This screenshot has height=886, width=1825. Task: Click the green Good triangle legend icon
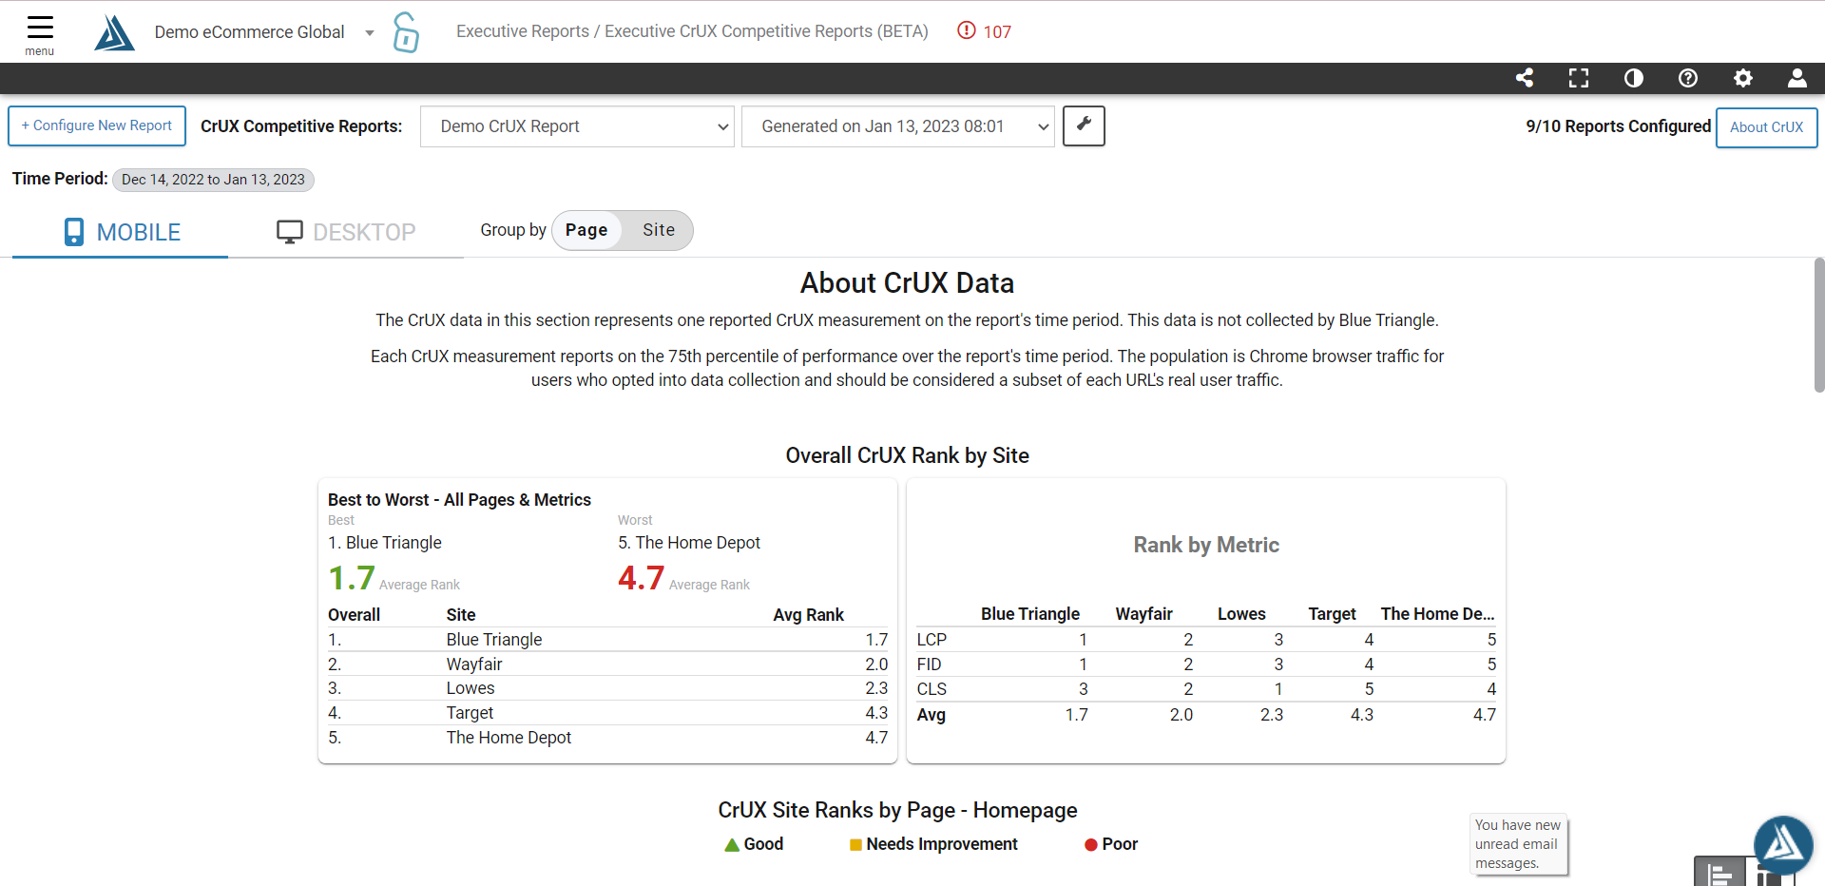click(x=732, y=844)
